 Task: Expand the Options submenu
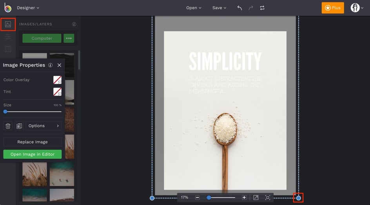click(x=44, y=126)
